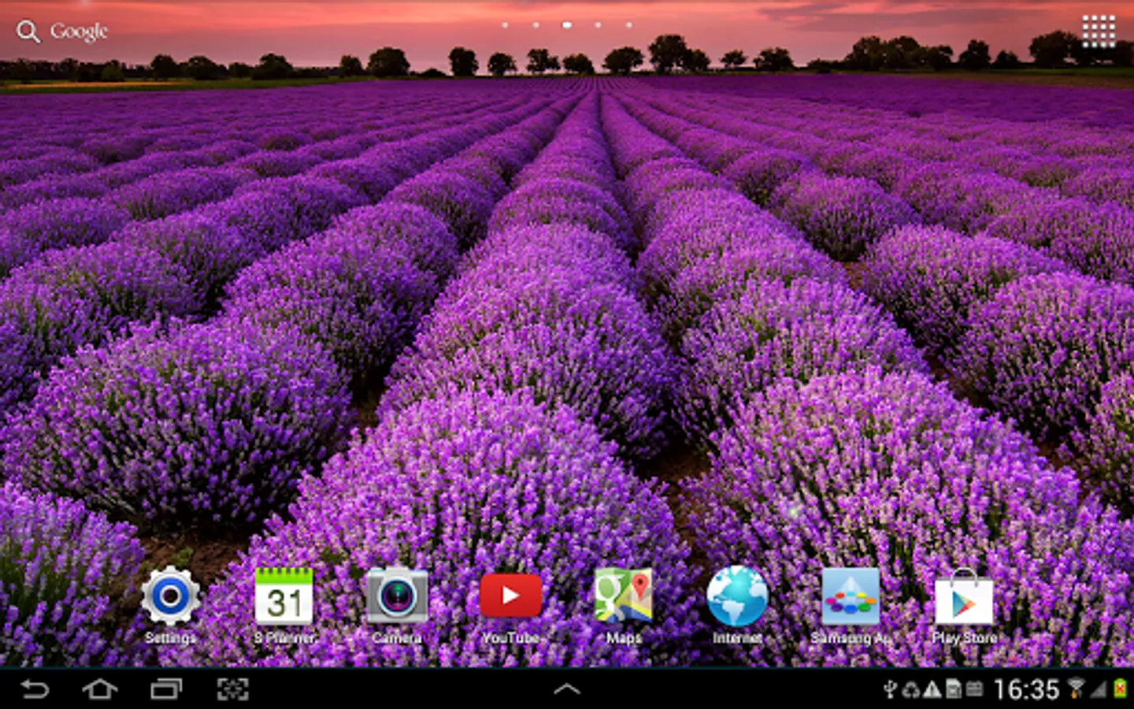This screenshot has width=1134, height=709.
Task: Tap the recycle-arrows status icon
Action: pyautogui.click(x=910, y=691)
